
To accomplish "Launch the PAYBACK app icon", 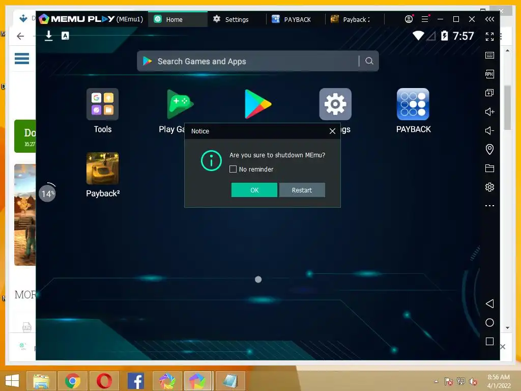I will 413,104.
